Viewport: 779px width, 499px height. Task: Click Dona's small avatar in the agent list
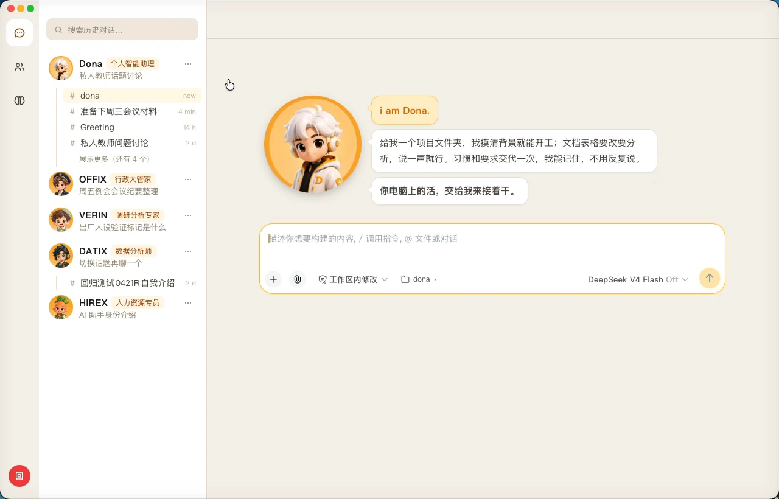pyautogui.click(x=61, y=68)
